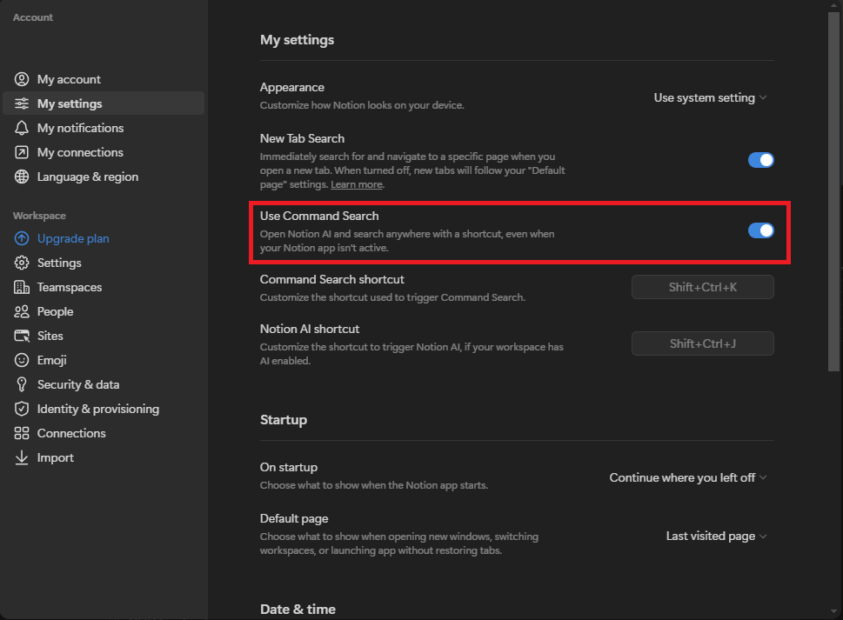
Task: Click the Upgrade plan arrow-circle icon
Action: click(x=22, y=238)
